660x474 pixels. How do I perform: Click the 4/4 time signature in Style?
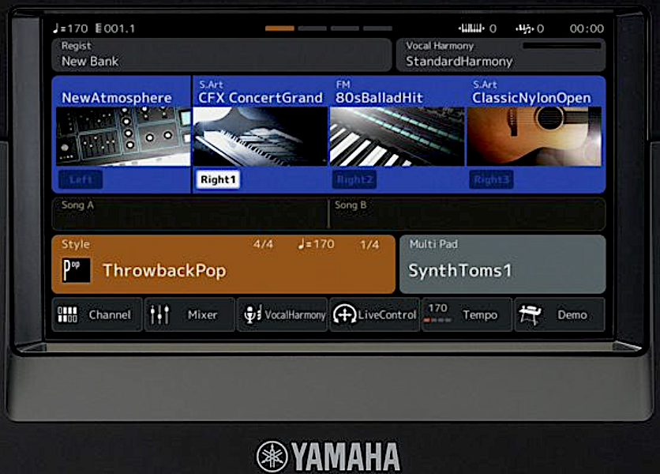point(263,244)
